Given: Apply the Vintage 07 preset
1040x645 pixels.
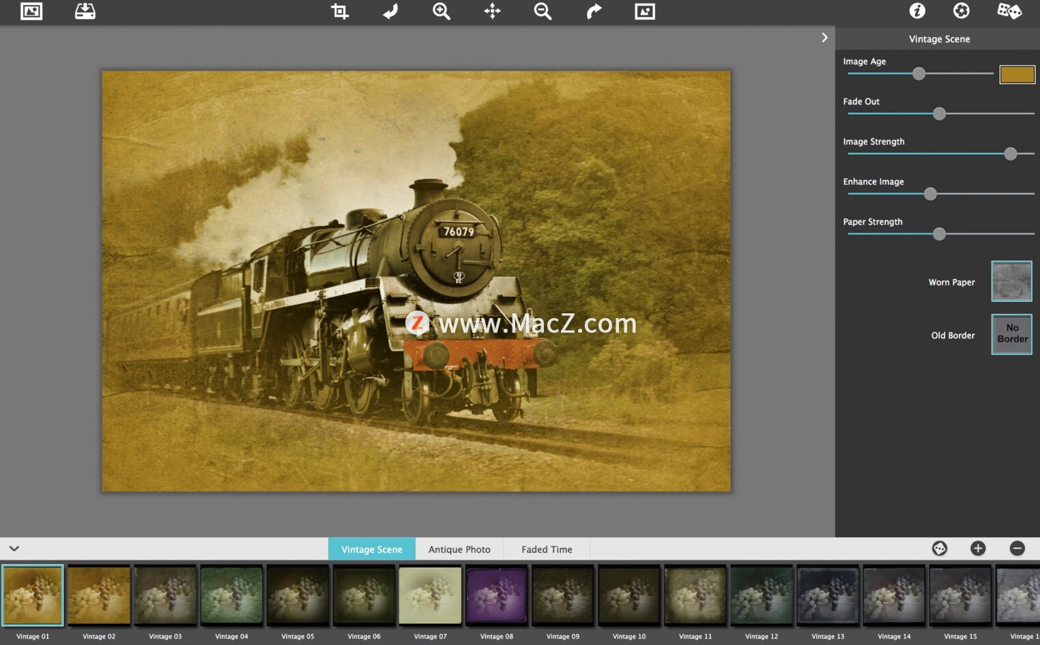Looking at the screenshot, I should [x=430, y=595].
